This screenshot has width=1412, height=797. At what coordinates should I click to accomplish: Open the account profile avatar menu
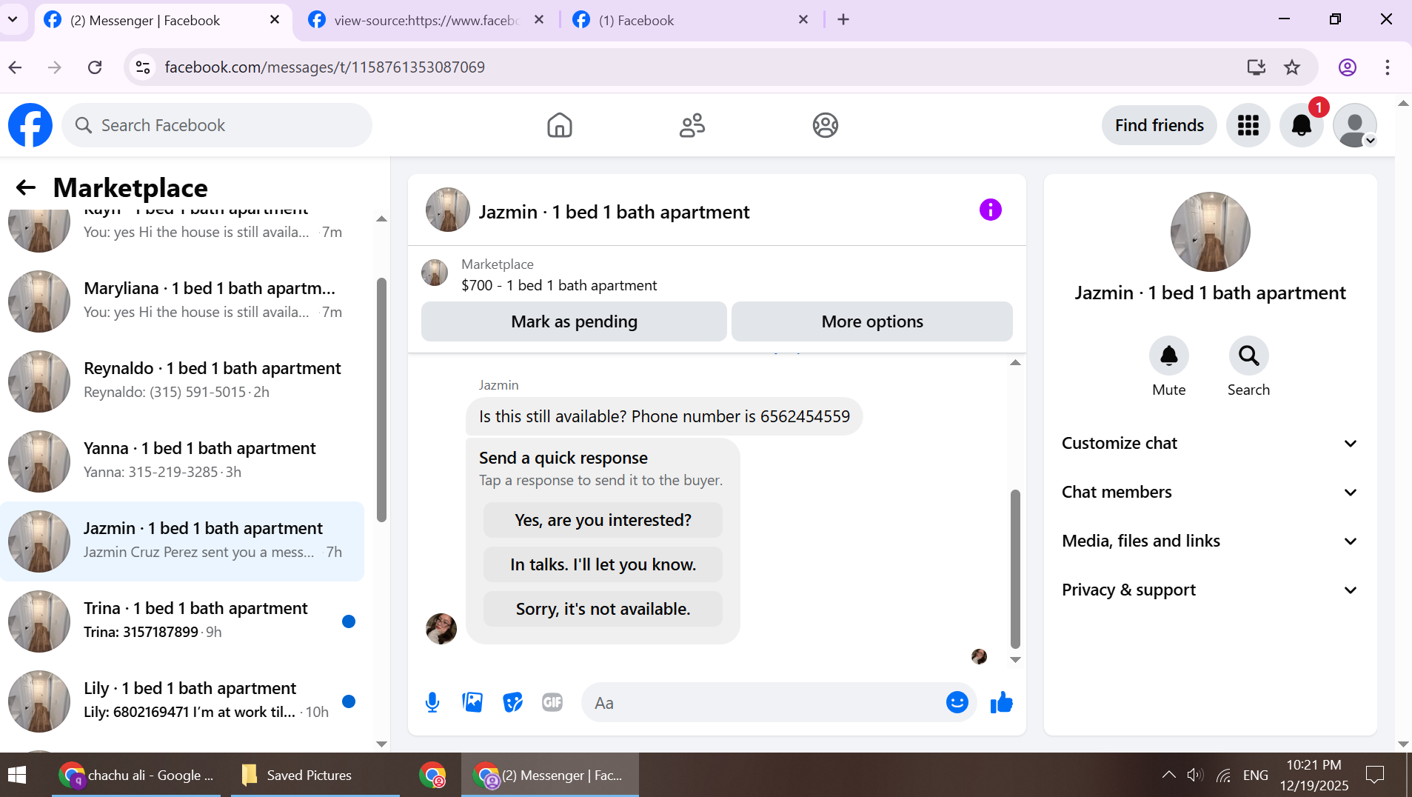point(1355,125)
